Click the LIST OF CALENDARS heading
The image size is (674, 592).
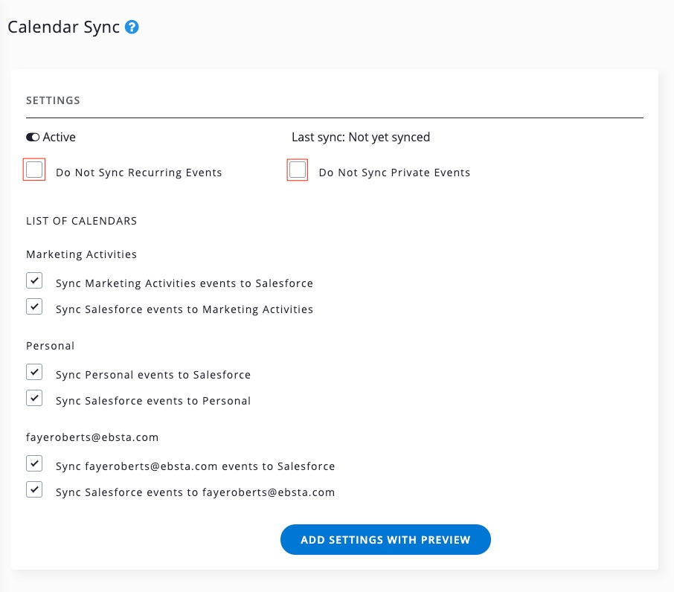(x=81, y=221)
